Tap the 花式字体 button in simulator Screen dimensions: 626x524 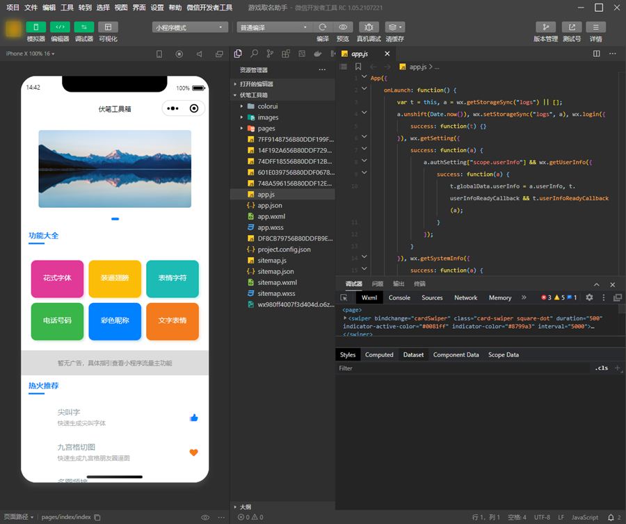coord(57,278)
